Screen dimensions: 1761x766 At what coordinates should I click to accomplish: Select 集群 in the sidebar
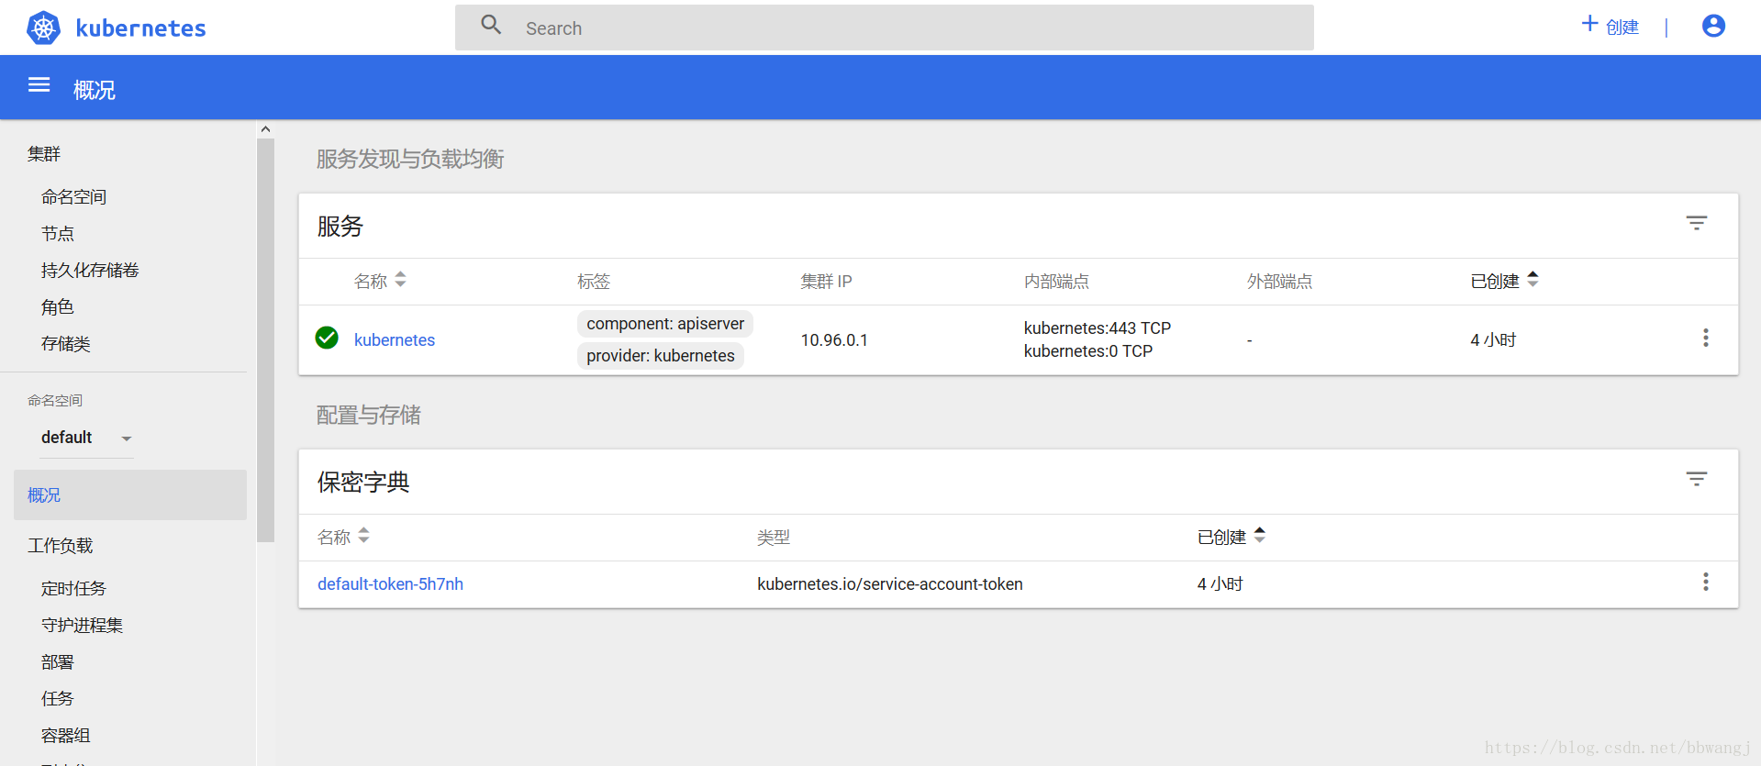pos(44,153)
